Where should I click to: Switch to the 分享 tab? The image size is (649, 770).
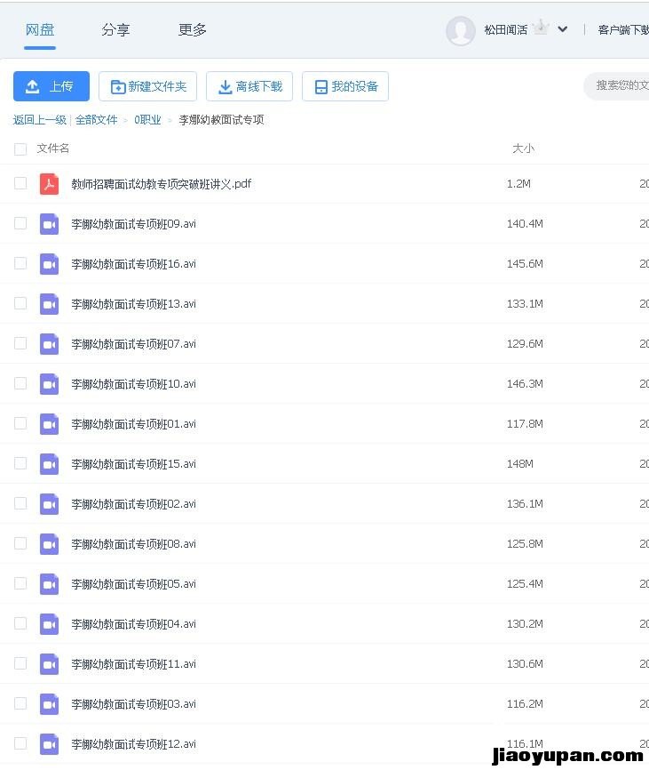coord(115,30)
